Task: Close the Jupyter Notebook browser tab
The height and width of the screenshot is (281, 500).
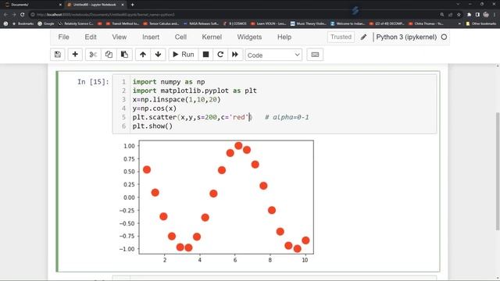Action: (x=123, y=5)
